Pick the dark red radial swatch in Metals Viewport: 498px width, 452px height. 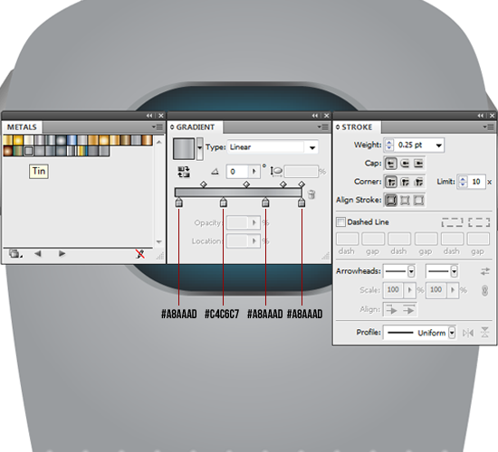coord(8,151)
